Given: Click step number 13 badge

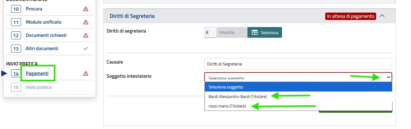Looking at the screenshot, I should click(16, 49).
